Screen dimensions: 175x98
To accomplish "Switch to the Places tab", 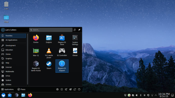I will (x=21, y=89).
